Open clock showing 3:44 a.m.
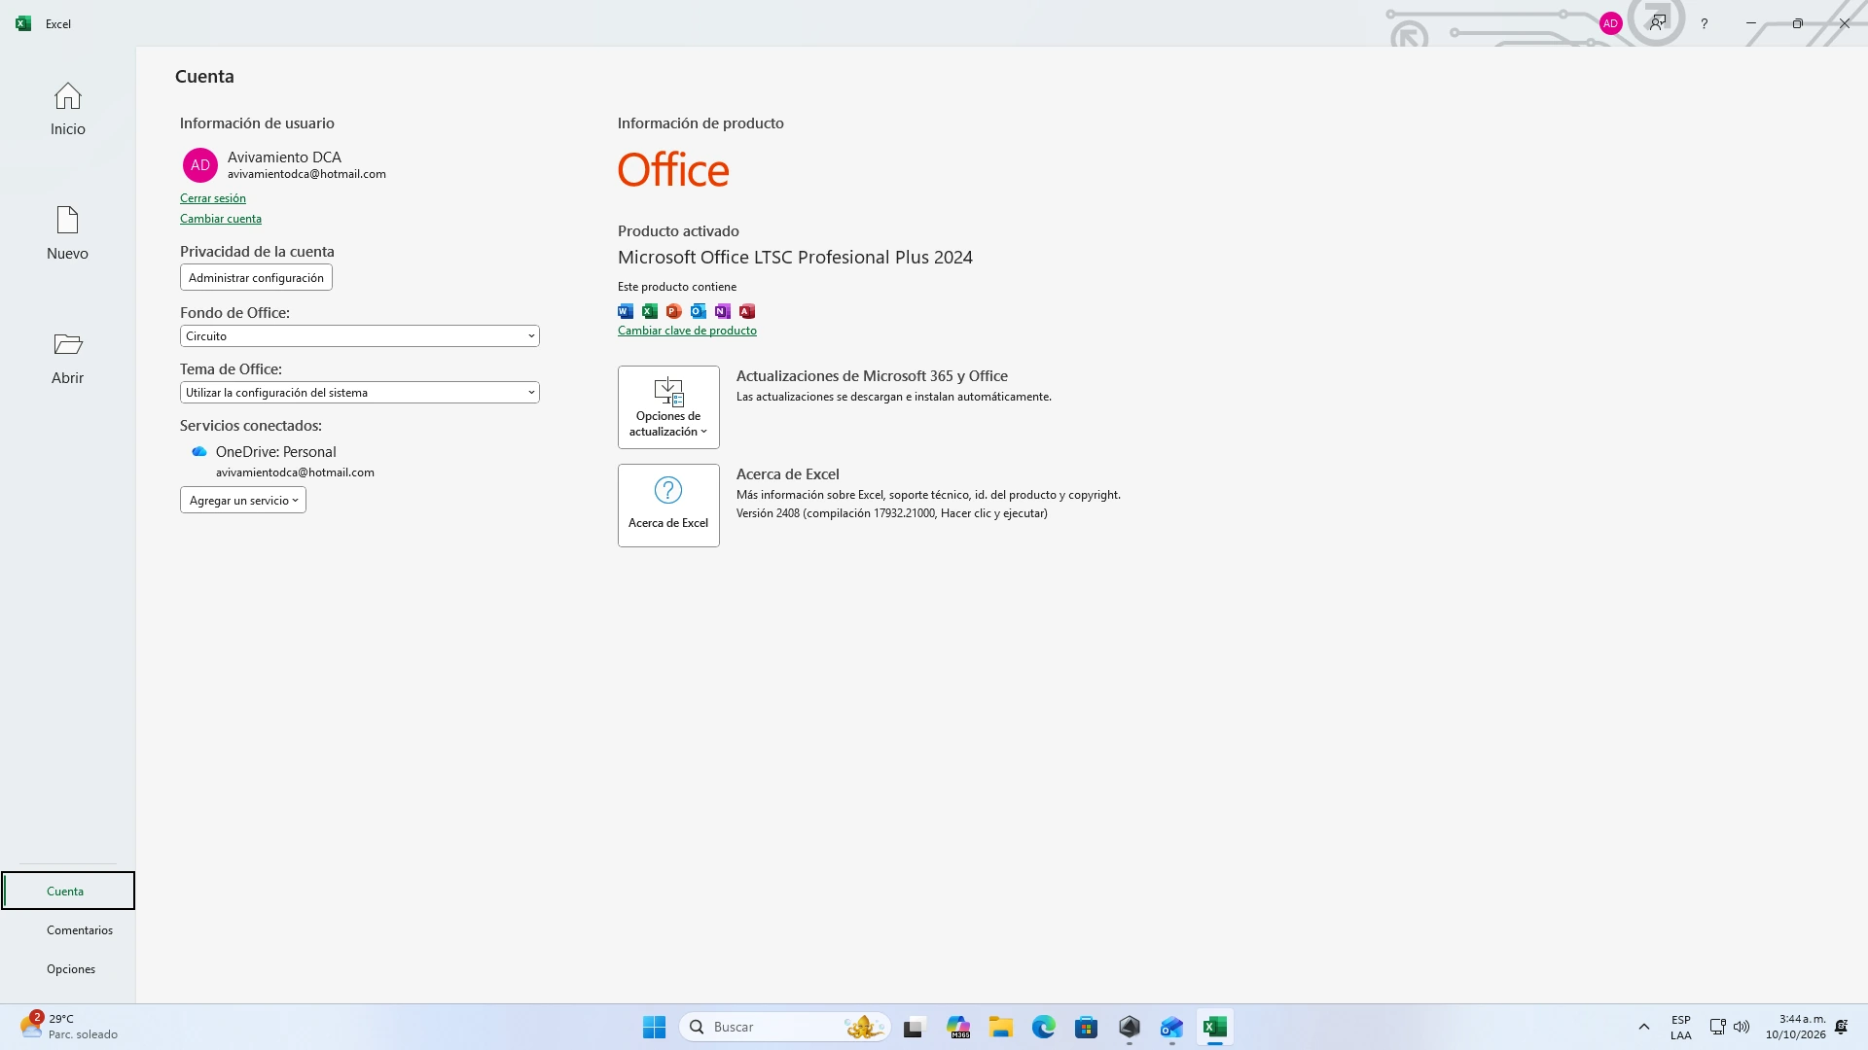The image size is (1868, 1050). (1796, 1027)
